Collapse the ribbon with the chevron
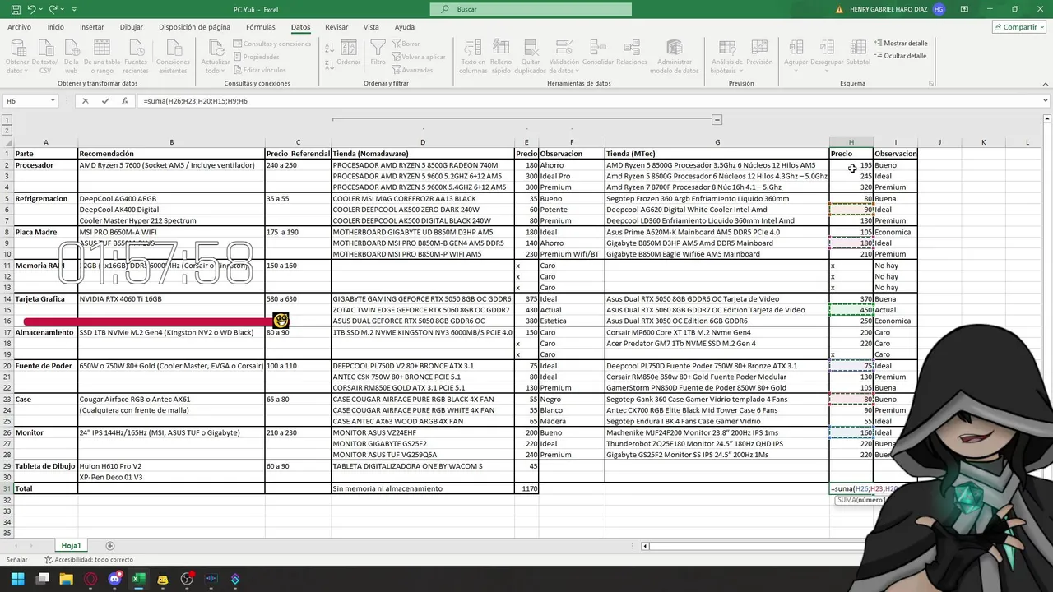Viewport: 1053px width, 592px height. pyautogui.click(x=1045, y=84)
